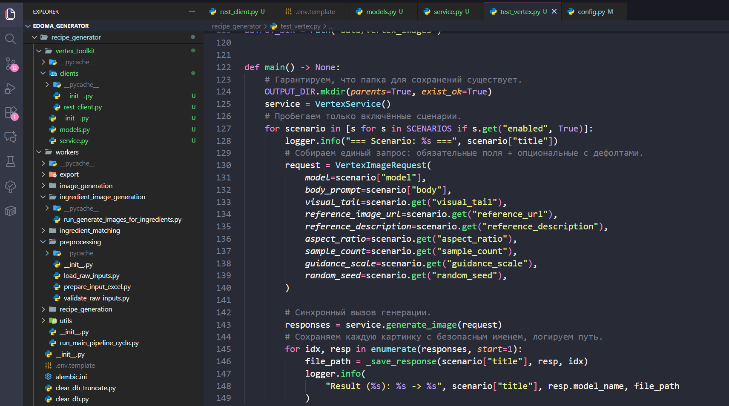
Task: Click the SCENARIOS identifier on line 127
Action: [x=429, y=129]
